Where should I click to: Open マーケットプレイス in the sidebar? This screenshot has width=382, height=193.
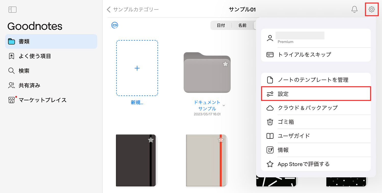[x=51, y=100]
